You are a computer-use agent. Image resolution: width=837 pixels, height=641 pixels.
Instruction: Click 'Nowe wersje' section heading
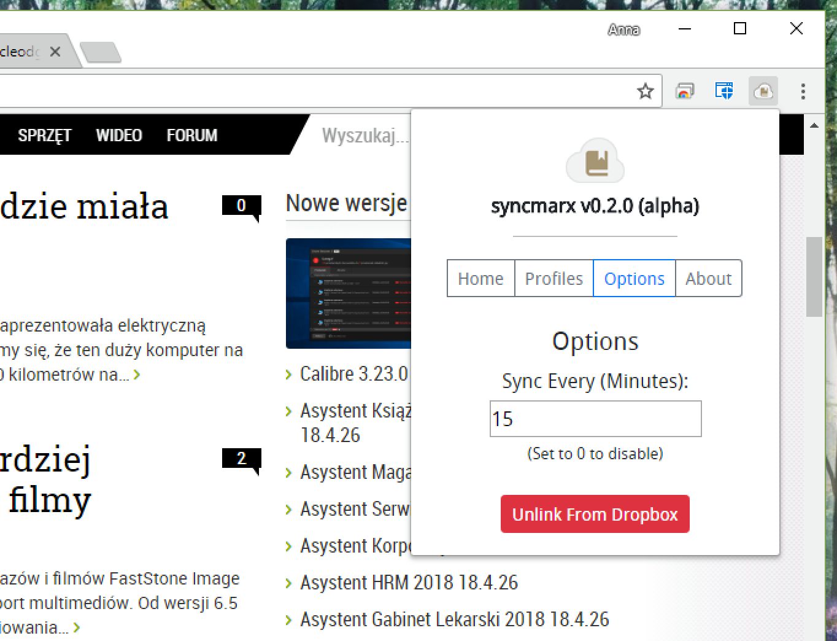coord(346,203)
